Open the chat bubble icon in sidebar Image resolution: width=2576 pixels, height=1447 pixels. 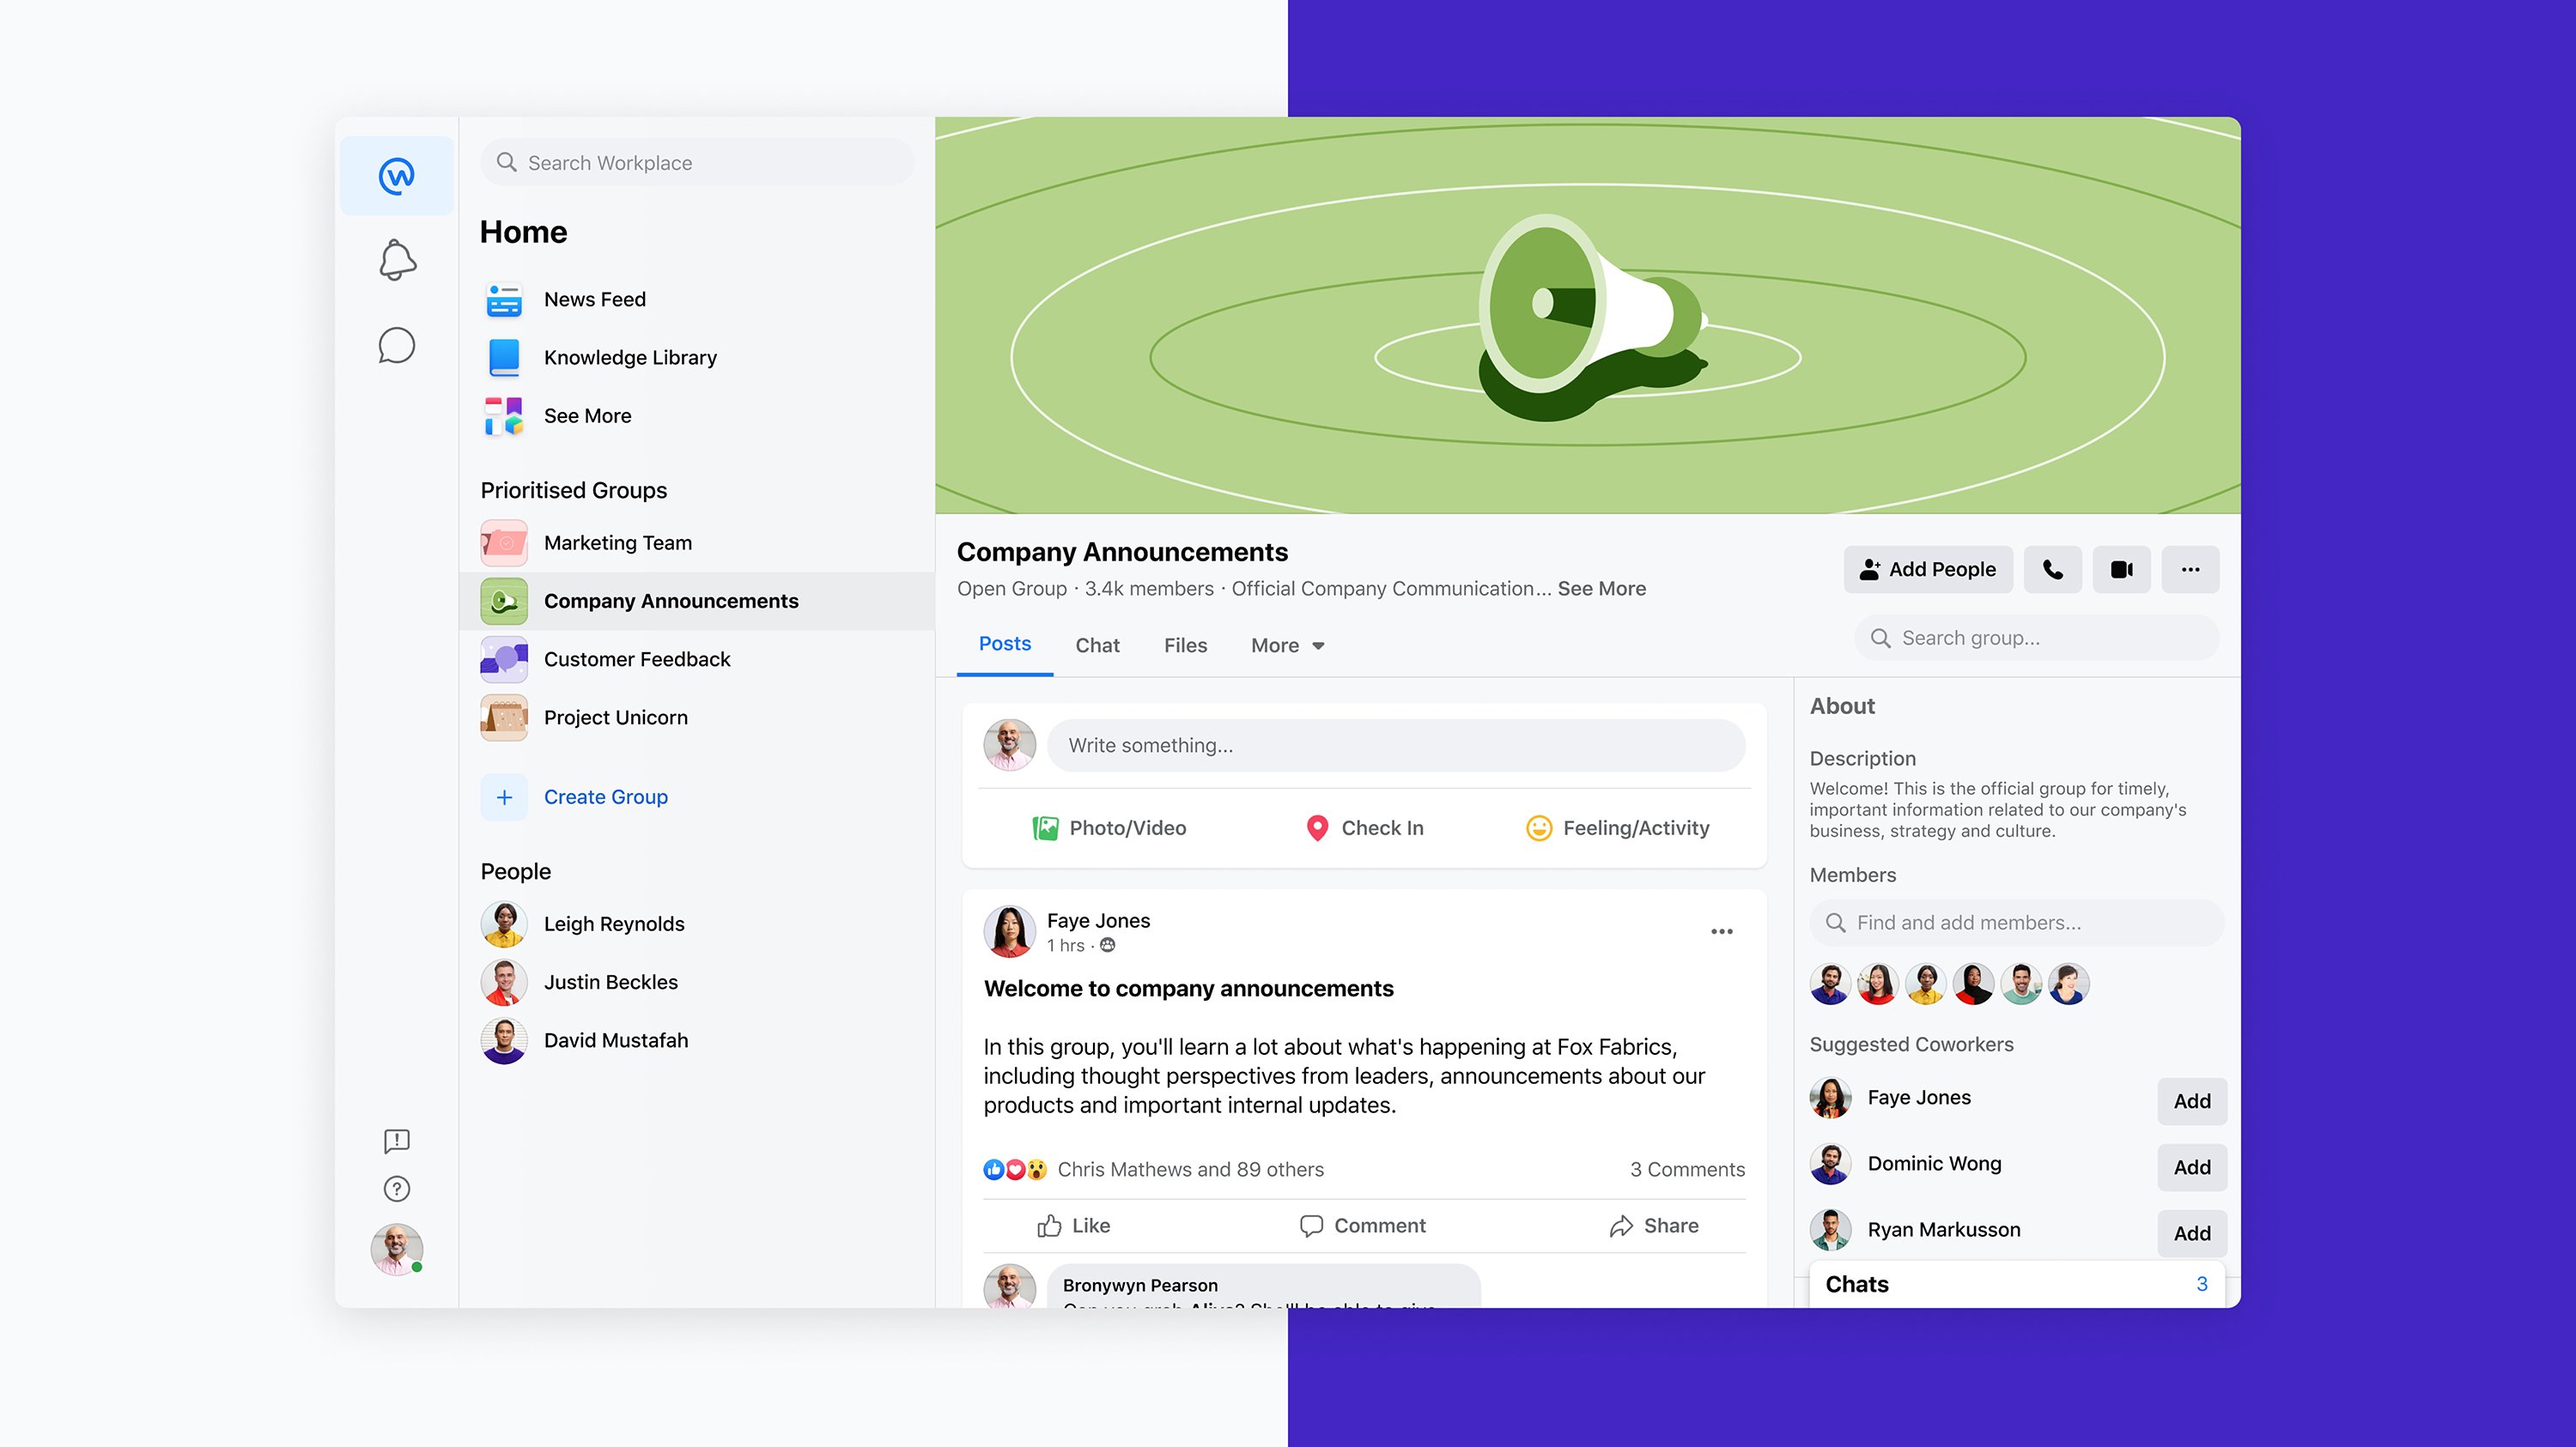pyautogui.click(x=397, y=346)
